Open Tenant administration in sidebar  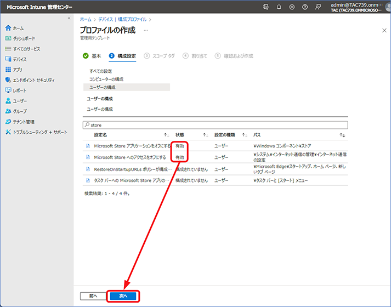click(x=20, y=122)
